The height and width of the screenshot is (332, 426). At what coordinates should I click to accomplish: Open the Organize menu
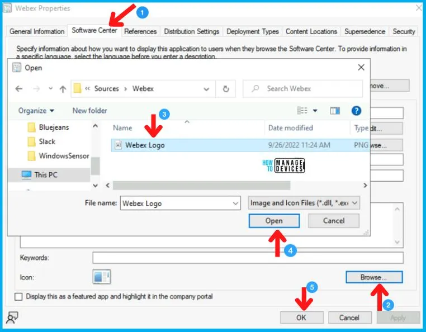tap(36, 111)
